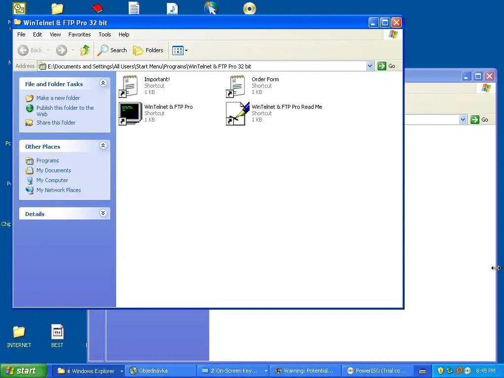Viewport: 504px width, 378px height.
Task: Click Share this folder link
Action: pyautogui.click(x=56, y=123)
